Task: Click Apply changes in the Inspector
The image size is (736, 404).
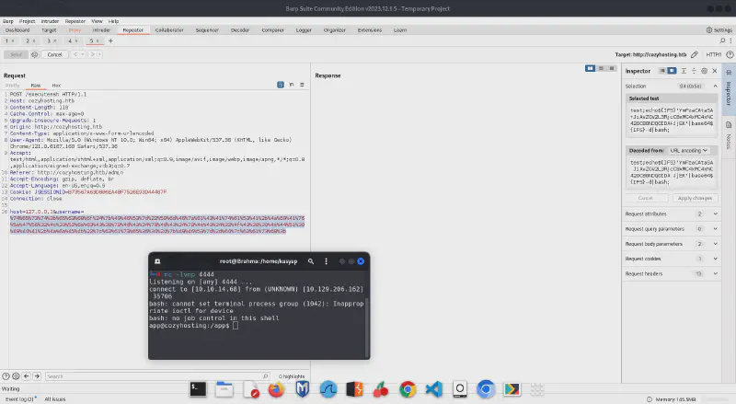Action: 695,198
